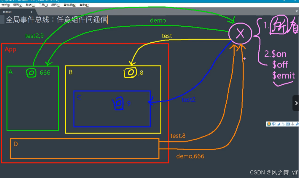Open the tab list dropdown arrow
Image resolution: width=299 pixels, height=178 pixels.
(x=297, y=12)
